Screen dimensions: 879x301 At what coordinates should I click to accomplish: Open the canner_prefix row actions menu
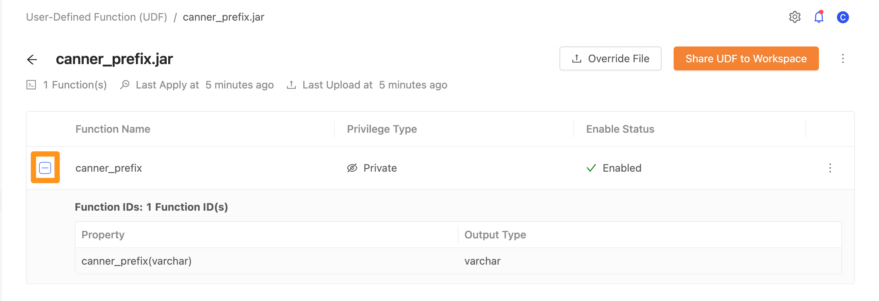(830, 168)
